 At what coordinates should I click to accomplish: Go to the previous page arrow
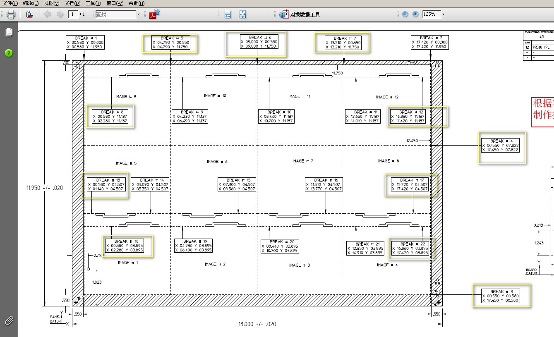(47, 14)
